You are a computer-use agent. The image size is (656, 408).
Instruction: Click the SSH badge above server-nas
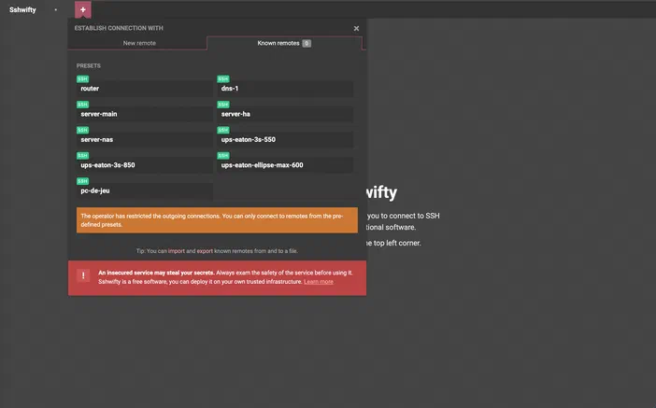tap(82, 130)
